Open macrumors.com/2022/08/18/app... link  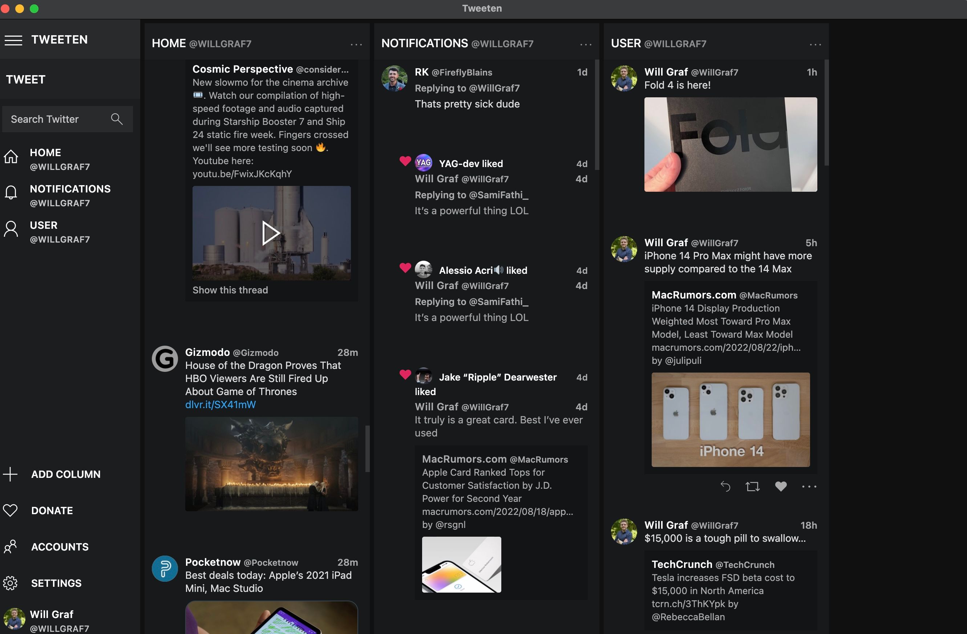tap(497, 511)
